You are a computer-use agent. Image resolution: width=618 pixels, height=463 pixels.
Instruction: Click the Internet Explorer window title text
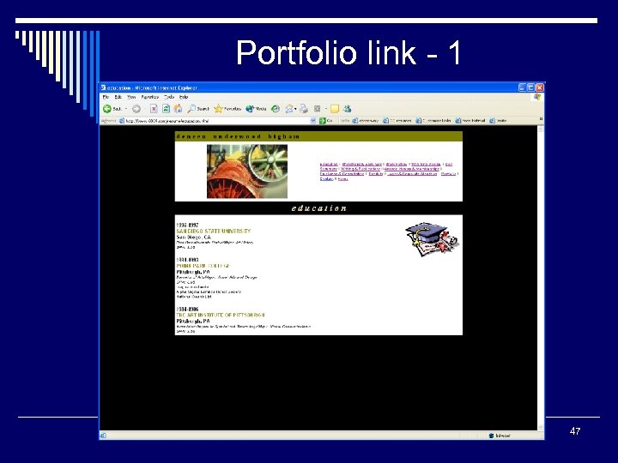tap(153, 87)
